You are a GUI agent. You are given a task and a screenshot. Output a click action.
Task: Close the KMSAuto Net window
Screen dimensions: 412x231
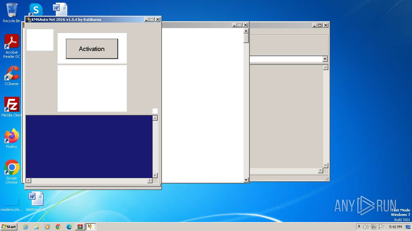[158, 20]
